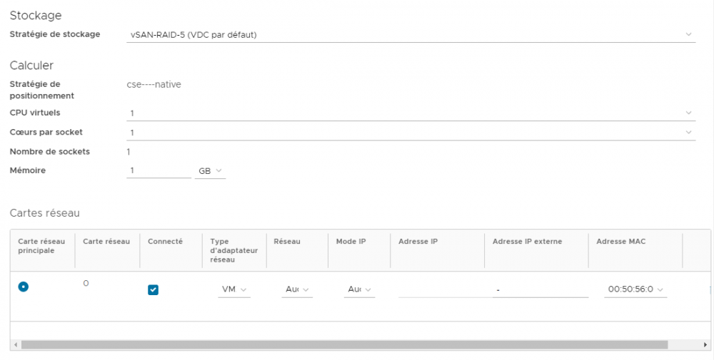Click the cse----native placement policy text
This screenshot has width=714, height=360.
154,85
